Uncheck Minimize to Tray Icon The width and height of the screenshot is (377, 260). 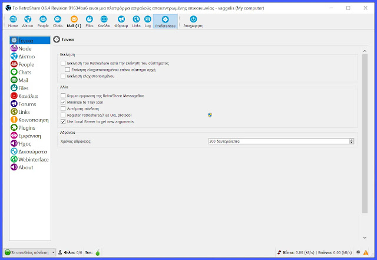63,102
